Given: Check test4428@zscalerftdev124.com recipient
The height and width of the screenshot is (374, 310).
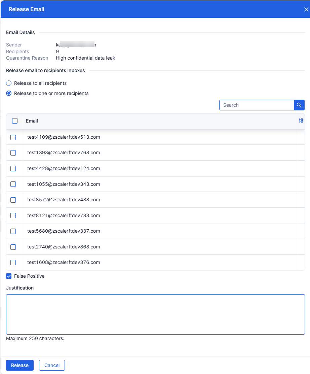Looking at the screenshot, I should point(13,169).
